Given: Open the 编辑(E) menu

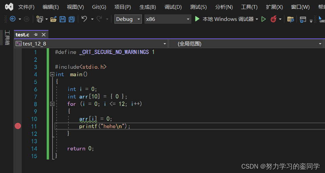Looking at the screenshot, I should point(50,7).
